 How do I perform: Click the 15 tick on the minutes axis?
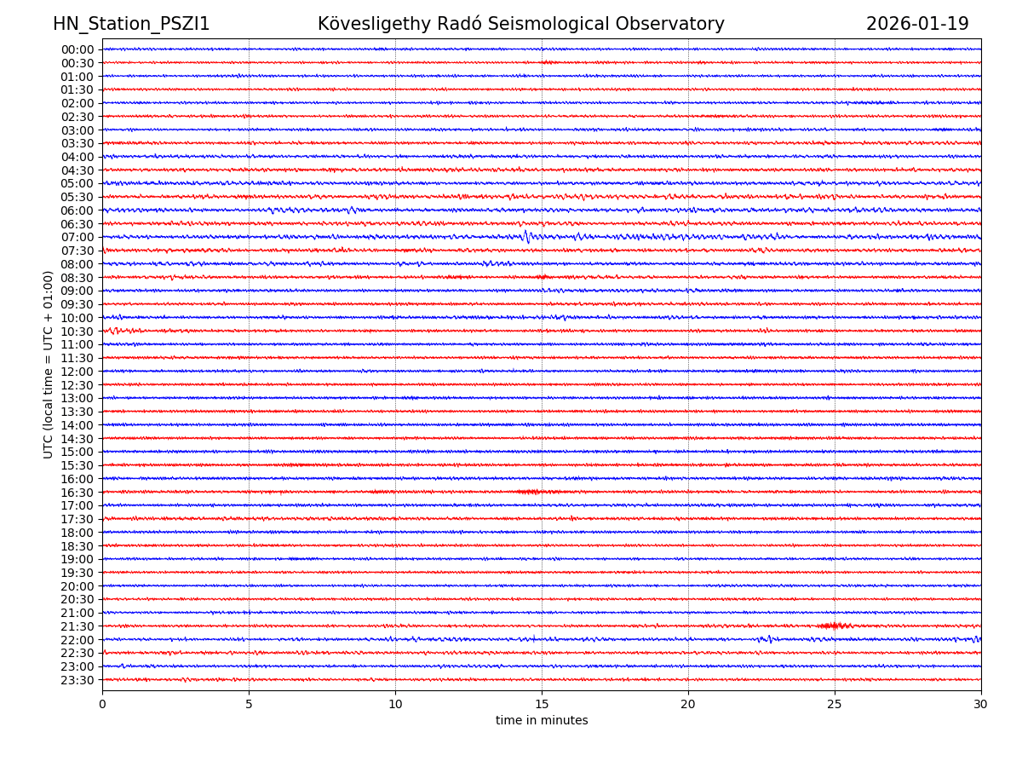coord(542,704)
